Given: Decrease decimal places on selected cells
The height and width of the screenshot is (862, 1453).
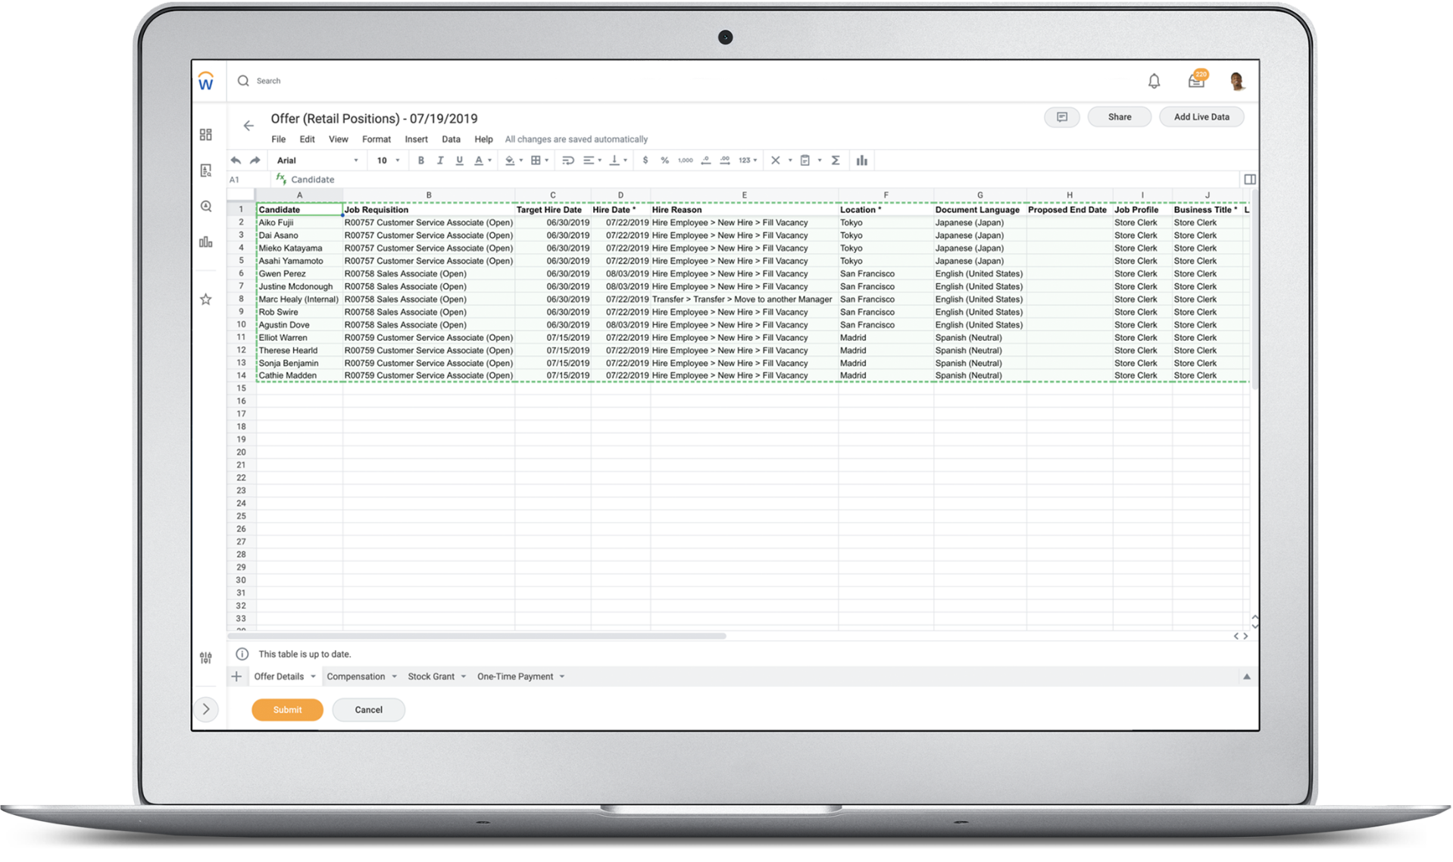Looking at the screenshot, I should pos(705,160).
